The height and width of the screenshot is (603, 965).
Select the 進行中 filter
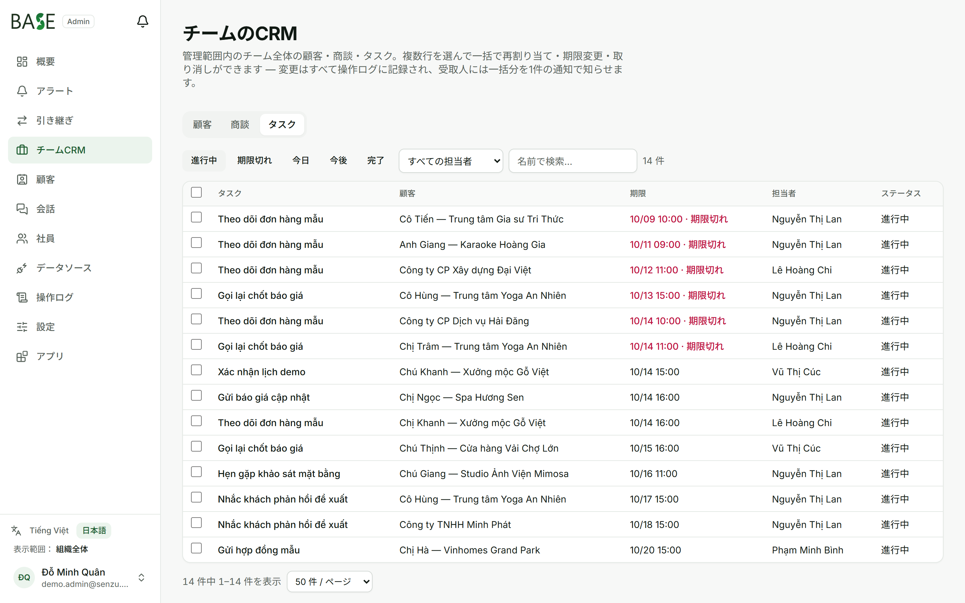[204, 160]
